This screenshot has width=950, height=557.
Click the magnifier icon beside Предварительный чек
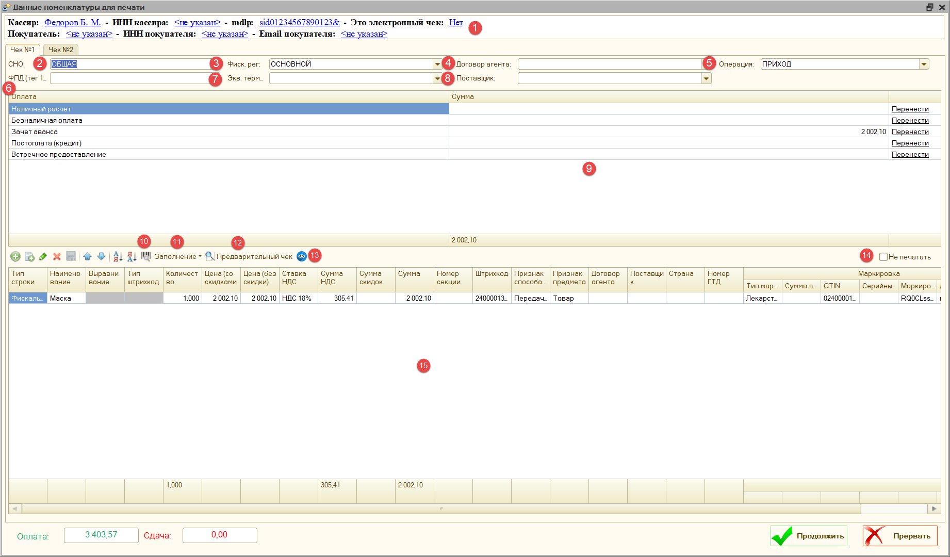pyautogui.click(x=210, y=256)
